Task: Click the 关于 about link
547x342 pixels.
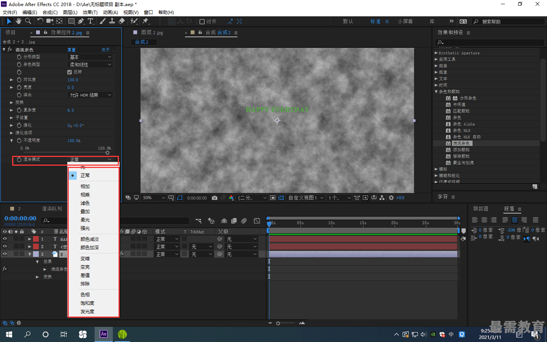Action: 108,50
